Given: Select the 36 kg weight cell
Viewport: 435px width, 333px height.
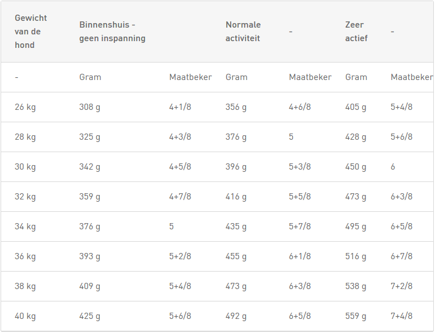Looking at the screenshot, I should click(x=25, y=256).
